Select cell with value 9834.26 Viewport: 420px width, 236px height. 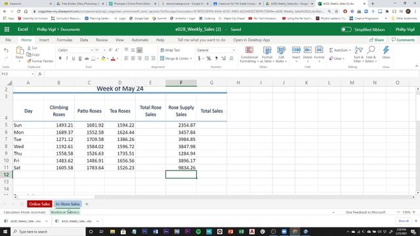click(181, 168)
